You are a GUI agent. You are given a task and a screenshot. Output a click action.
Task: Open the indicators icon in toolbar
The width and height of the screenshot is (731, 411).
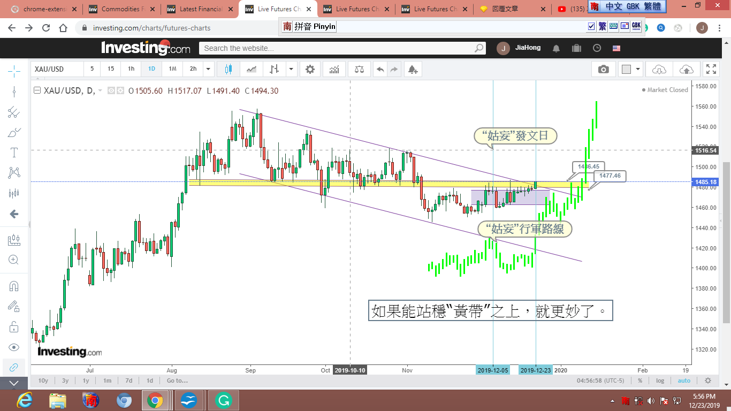(334, 69)
